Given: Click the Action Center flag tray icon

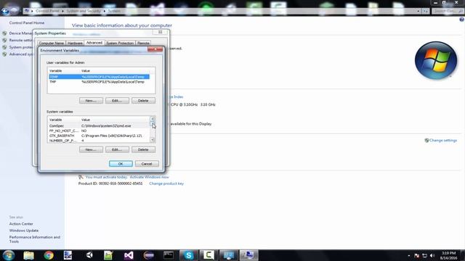Looking at the screenshot, I should point(416,255).
